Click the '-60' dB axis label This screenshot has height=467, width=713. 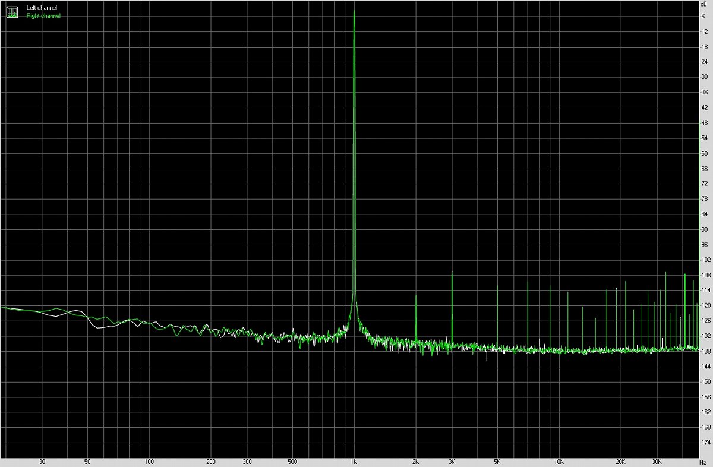[x=704, y=153]
